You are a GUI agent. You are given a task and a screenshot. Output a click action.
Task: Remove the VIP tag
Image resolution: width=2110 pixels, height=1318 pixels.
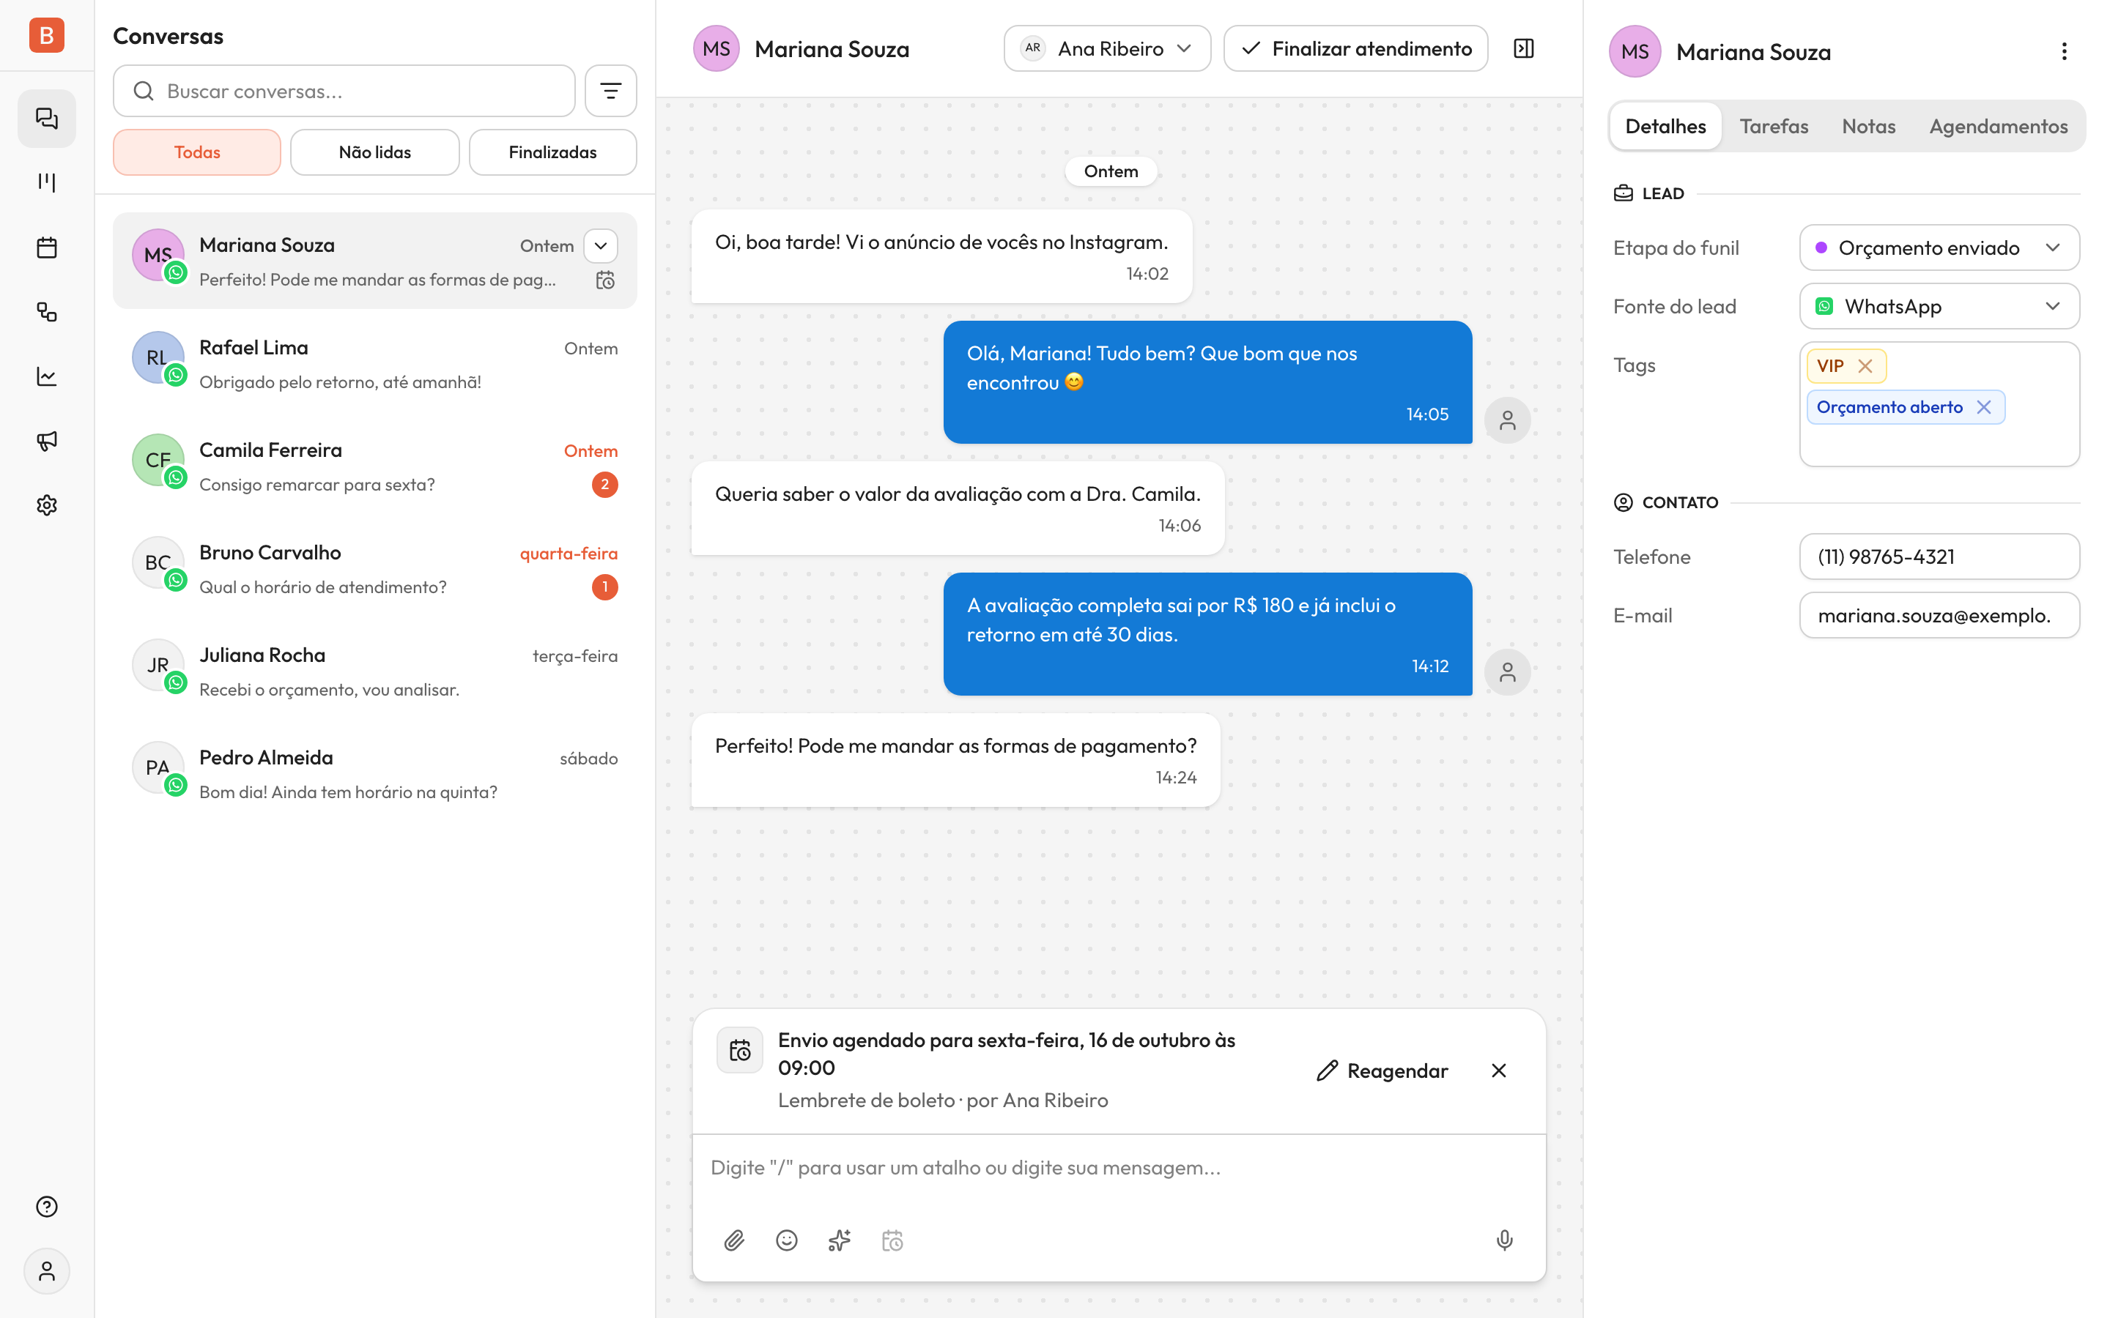(x=1865, y=366)
